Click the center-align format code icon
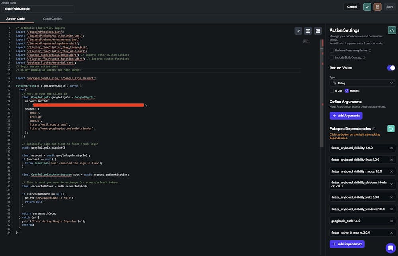 pyautogui.click(x=308, y=31)
